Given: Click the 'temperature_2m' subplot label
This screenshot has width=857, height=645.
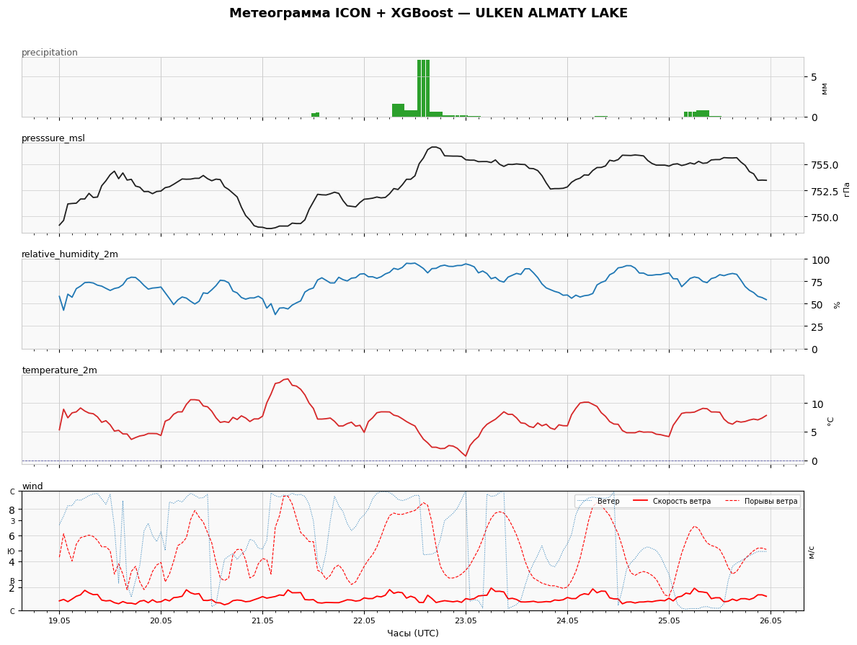Looking at the screenshot, I should (60, 370).
